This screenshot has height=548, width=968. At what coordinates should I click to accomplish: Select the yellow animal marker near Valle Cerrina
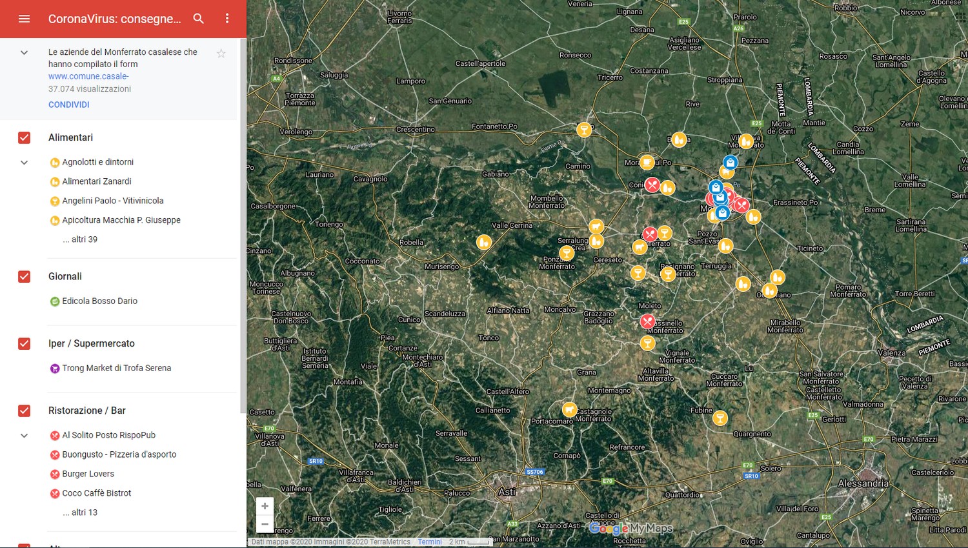[x=596, y=227]
